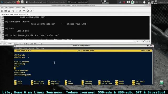The height and width of the screenshot is (94, 168).
Task: Click the Find and Replace toolbar icon
Action: (28, 11)
